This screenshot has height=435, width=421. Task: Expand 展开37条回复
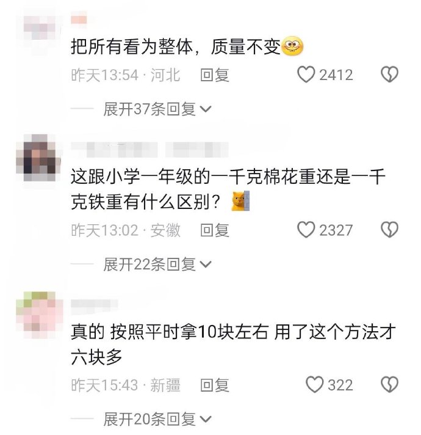(157, 109)
